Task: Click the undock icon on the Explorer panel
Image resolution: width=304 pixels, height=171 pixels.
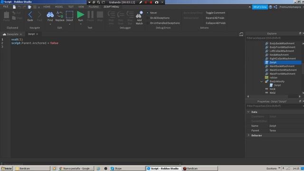Action: coord(300,33)
